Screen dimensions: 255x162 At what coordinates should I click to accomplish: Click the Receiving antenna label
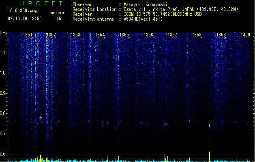[x=93, y=19]
